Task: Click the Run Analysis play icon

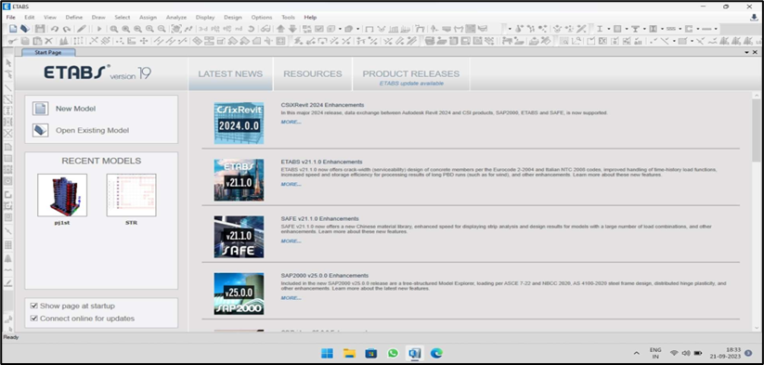Action: 99,29
